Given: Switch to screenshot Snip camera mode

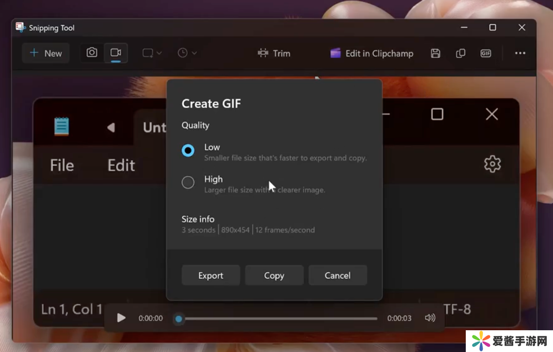Looking at the screenshot, I should [92, 53].
